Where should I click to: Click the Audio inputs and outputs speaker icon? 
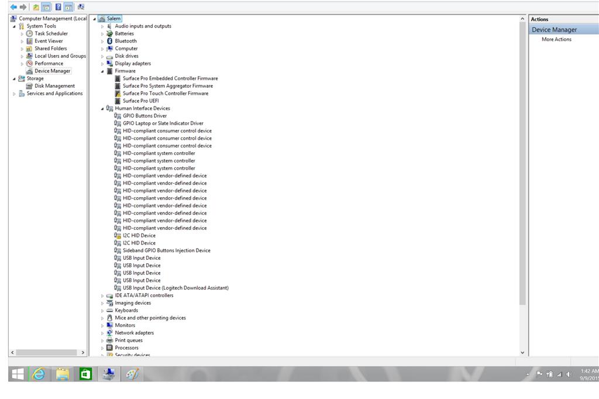(109, 26)
